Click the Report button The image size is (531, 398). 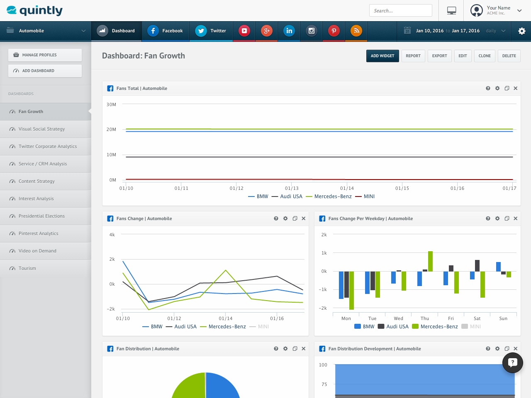(x=413, y=56)
